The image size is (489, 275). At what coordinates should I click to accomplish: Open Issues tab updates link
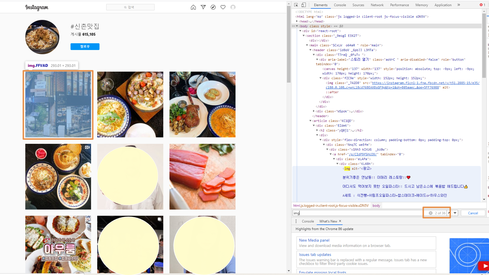tap(315, 254)
